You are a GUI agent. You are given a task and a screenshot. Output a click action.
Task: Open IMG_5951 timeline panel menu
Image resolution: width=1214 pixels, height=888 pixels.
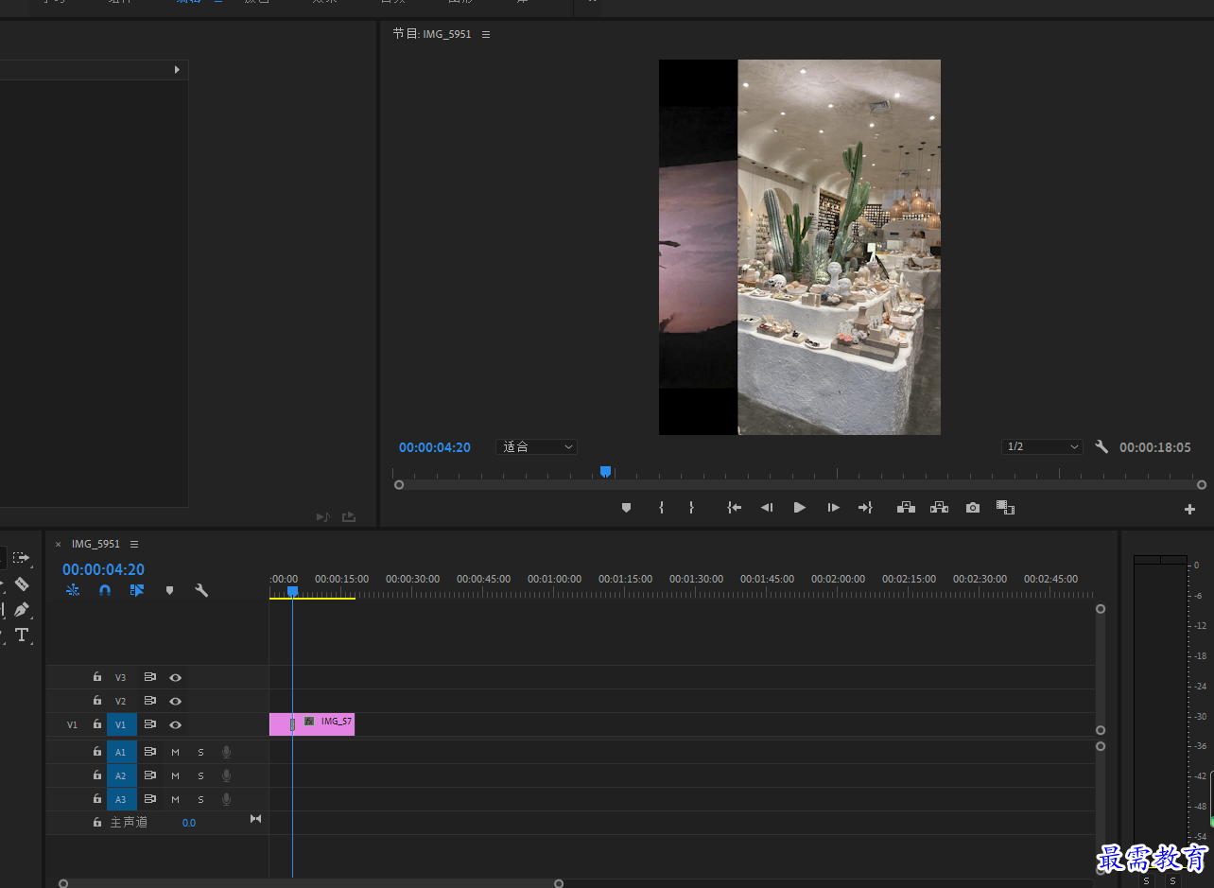point(134,545)
